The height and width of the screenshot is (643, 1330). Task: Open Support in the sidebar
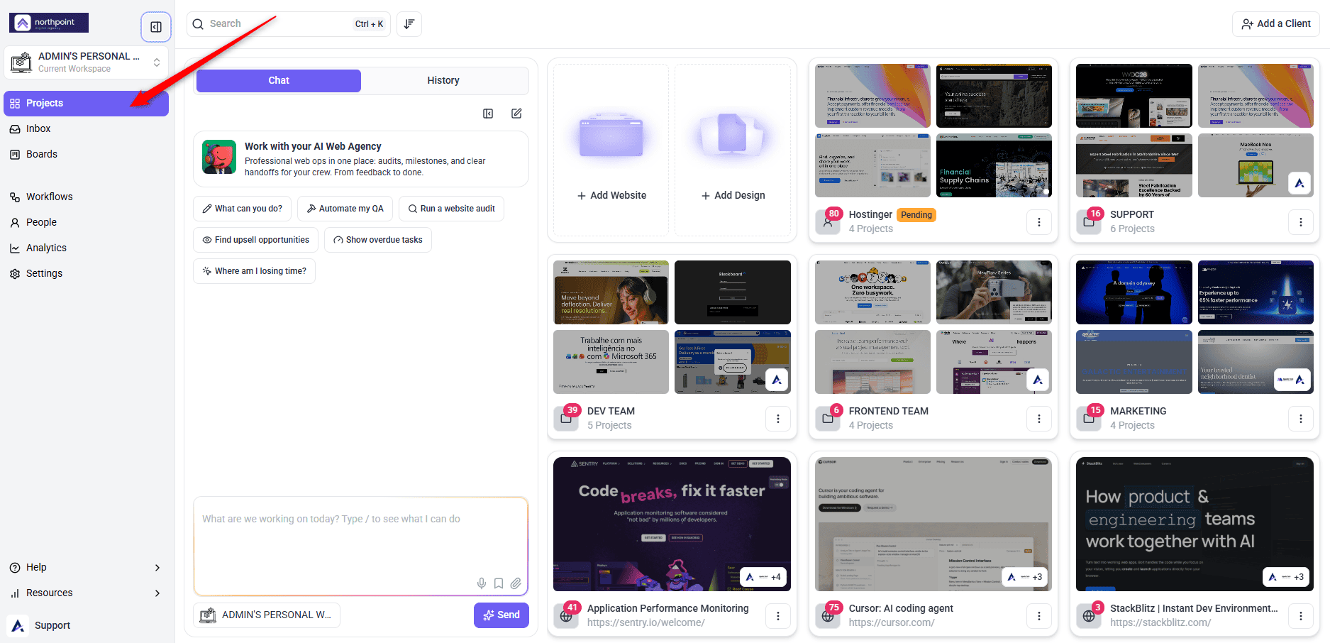[86, 625]
